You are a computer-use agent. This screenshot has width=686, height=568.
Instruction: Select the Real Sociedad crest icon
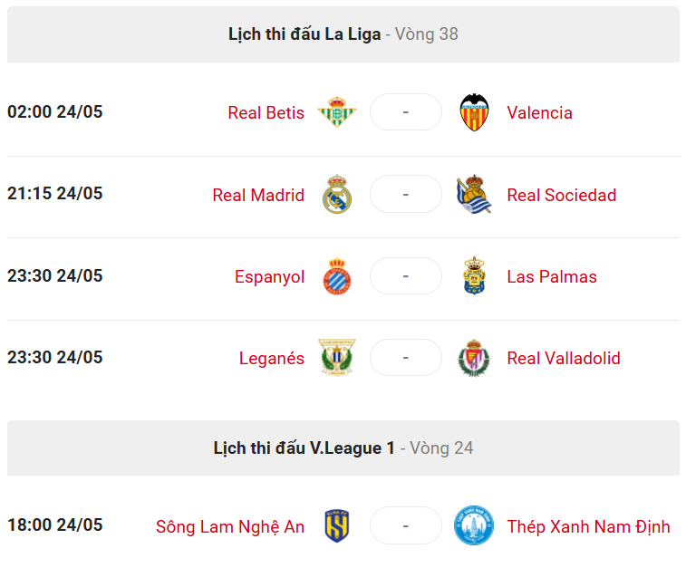474,194
